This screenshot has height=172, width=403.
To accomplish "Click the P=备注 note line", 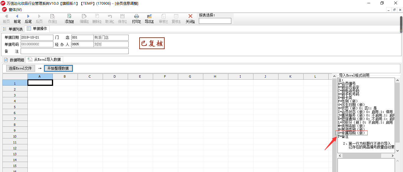I will pos(343,137).
